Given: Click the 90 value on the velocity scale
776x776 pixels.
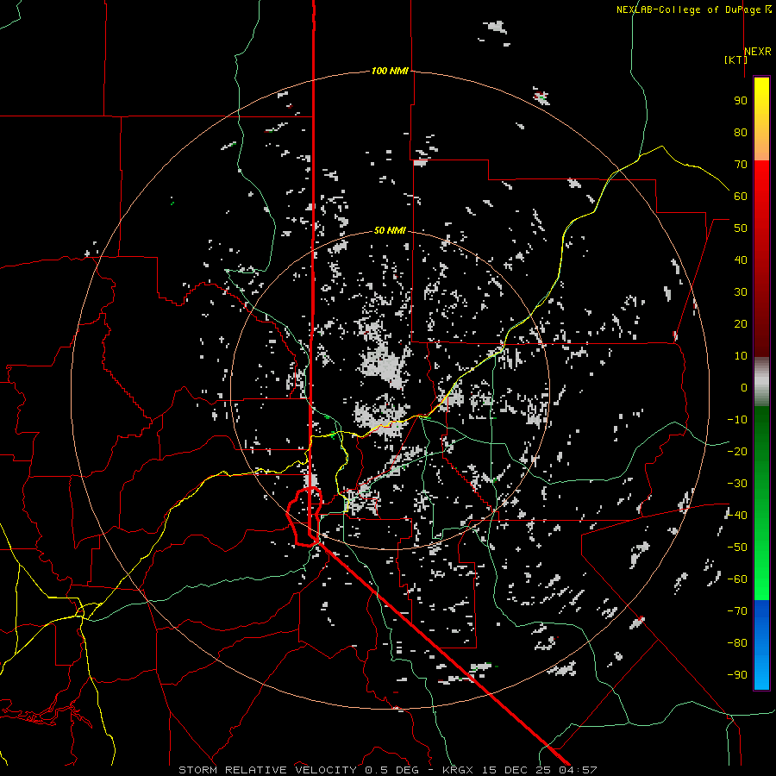Looking at the screenshot, I should click(741, 101).
